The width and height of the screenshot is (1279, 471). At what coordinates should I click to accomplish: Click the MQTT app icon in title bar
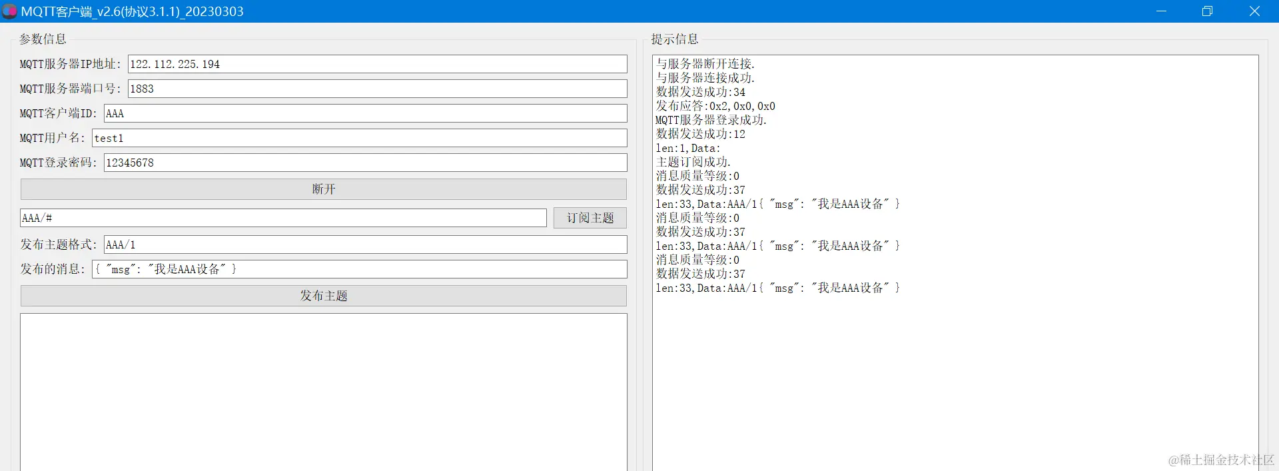coord(9,11)
